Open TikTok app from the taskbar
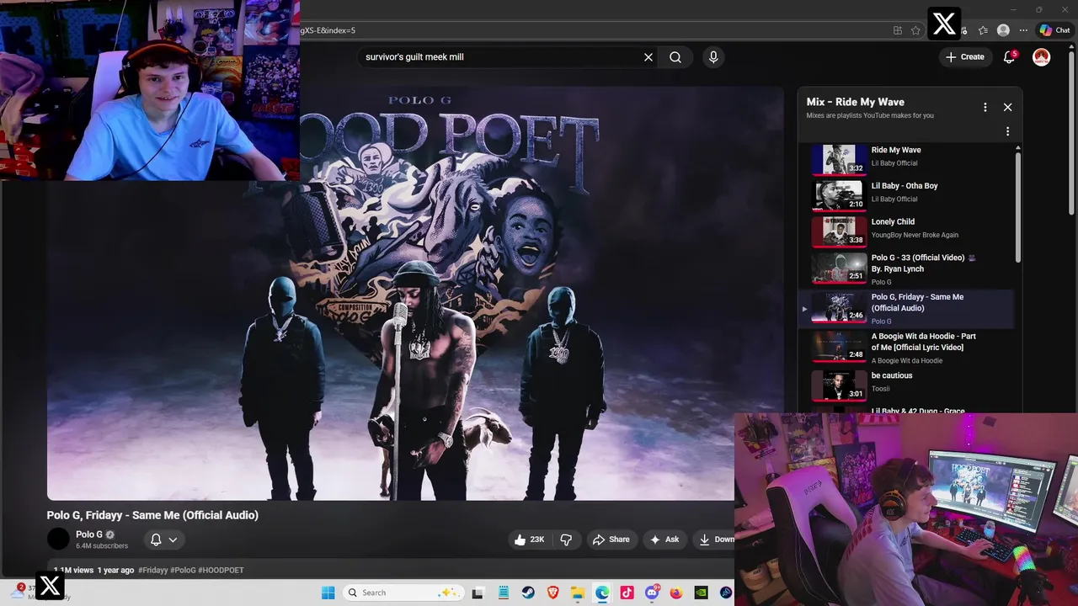 [x=627, y=593]
